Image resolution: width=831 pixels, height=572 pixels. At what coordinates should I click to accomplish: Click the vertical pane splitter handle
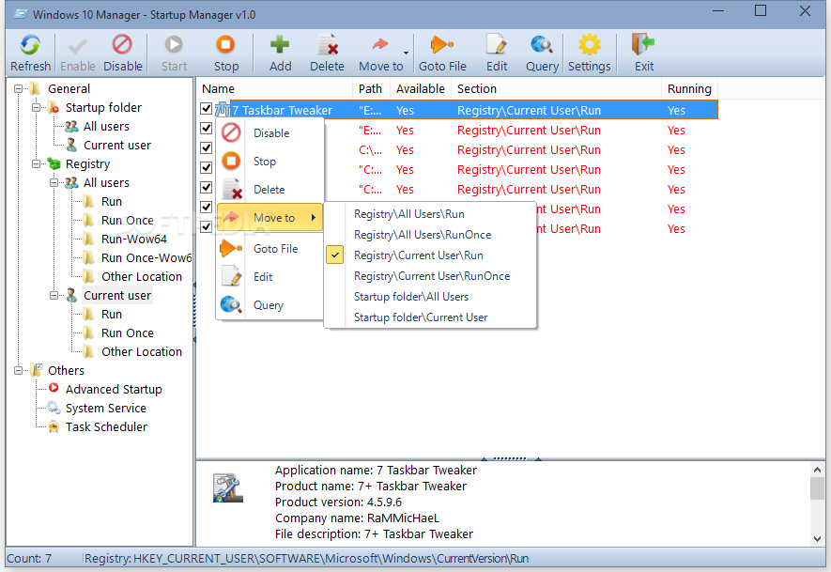point(194,313)
